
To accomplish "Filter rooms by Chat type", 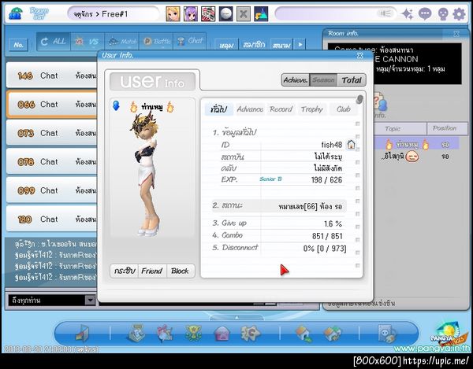I will point(190,42).
